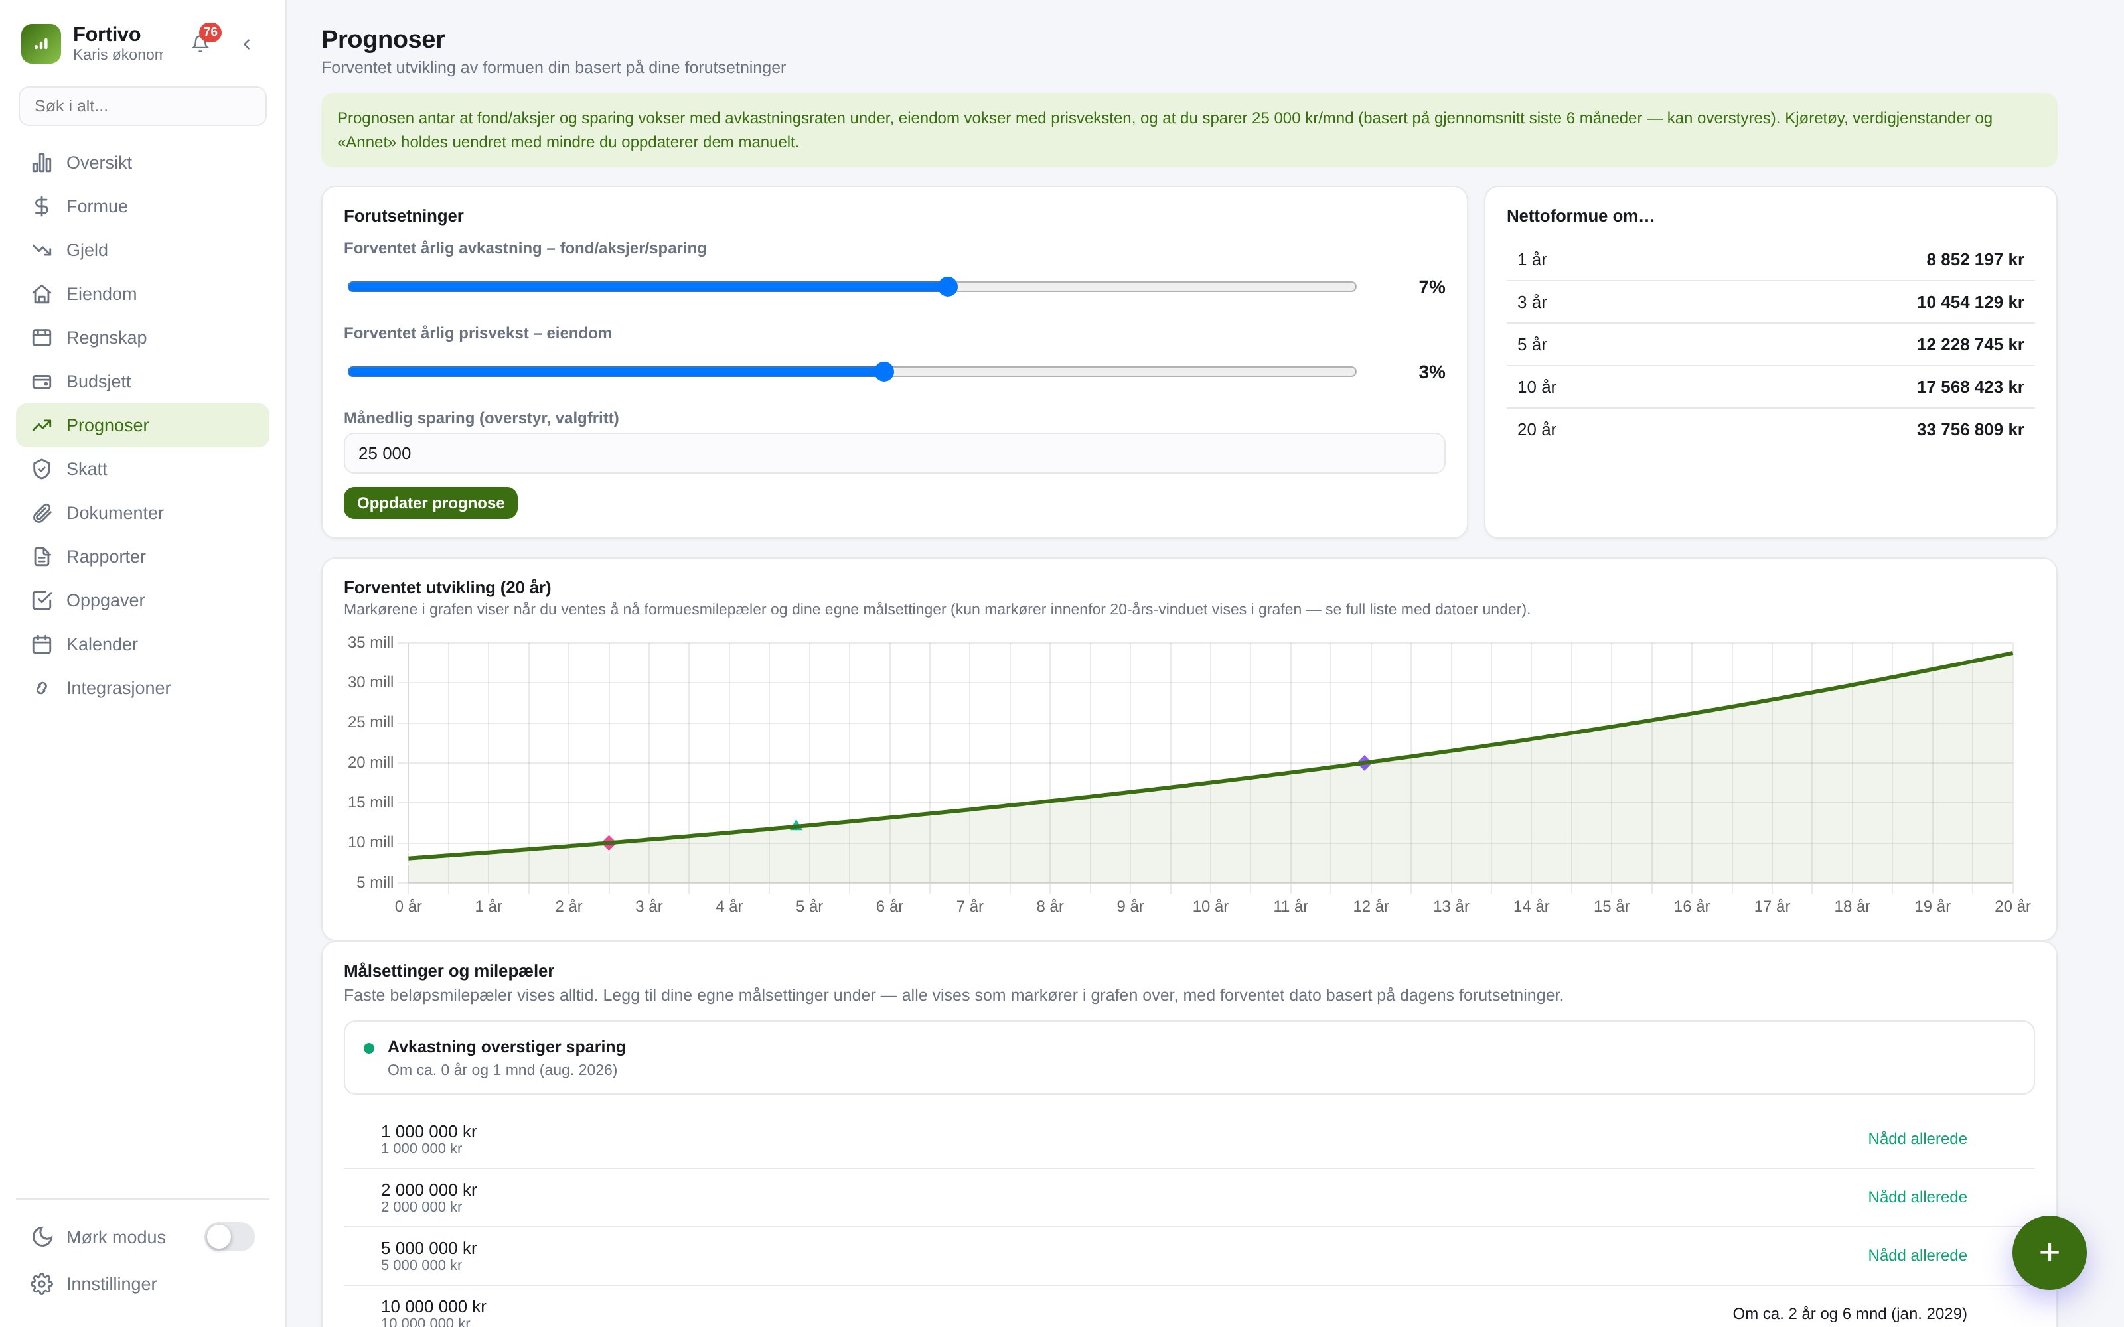2124x1327 pixels.
Task: Click the green plus floating button
Action: [2050, 1253]
